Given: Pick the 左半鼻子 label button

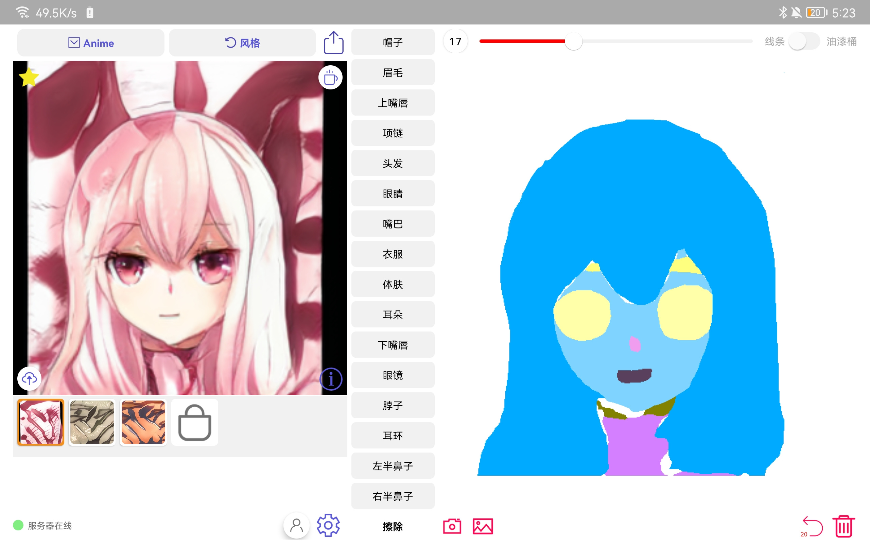Looking at the screenshot, I should tap(393, 465).
